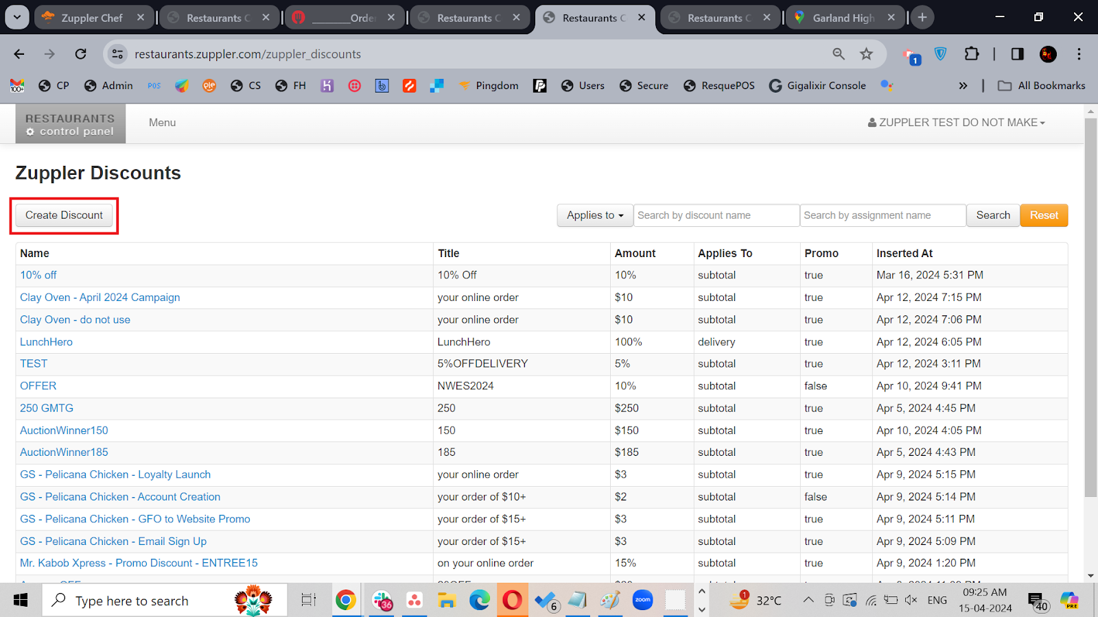
Task: Open the PayPal bookmark icon
Action: [x=540, y=86]
